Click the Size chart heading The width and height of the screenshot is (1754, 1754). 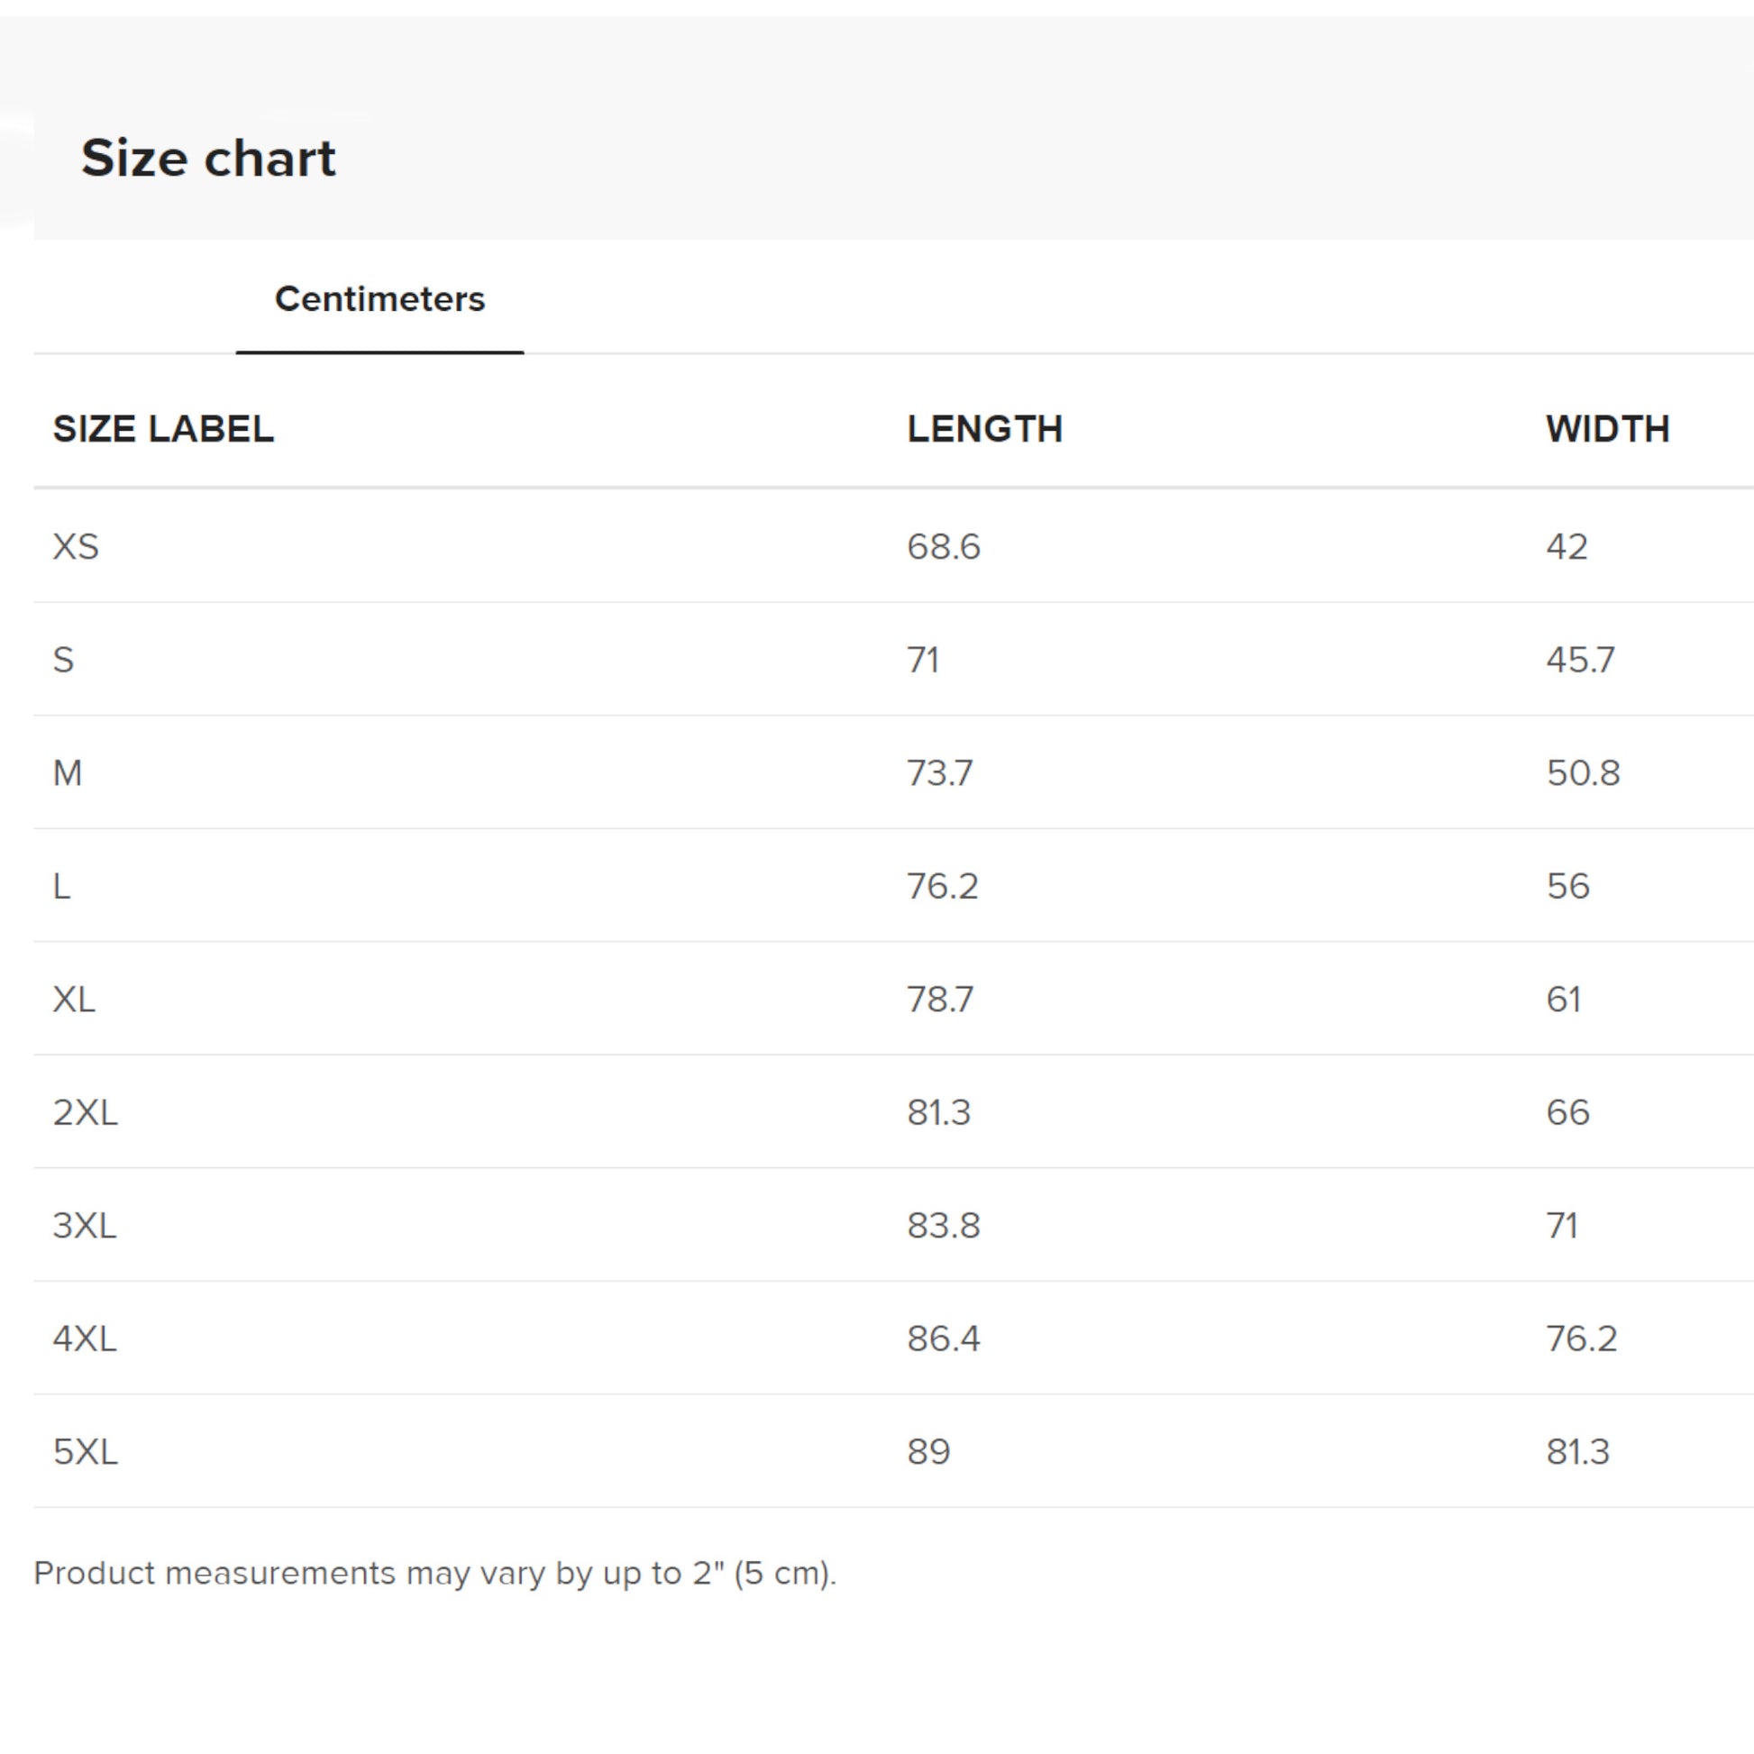208,158
